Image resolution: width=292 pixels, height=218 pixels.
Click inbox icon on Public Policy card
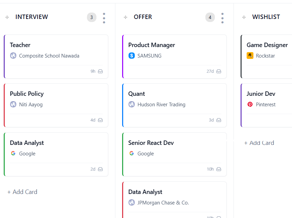100,120
